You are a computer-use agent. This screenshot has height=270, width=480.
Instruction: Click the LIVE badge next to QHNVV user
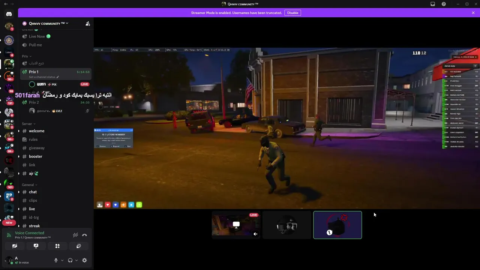coord(85,84)
